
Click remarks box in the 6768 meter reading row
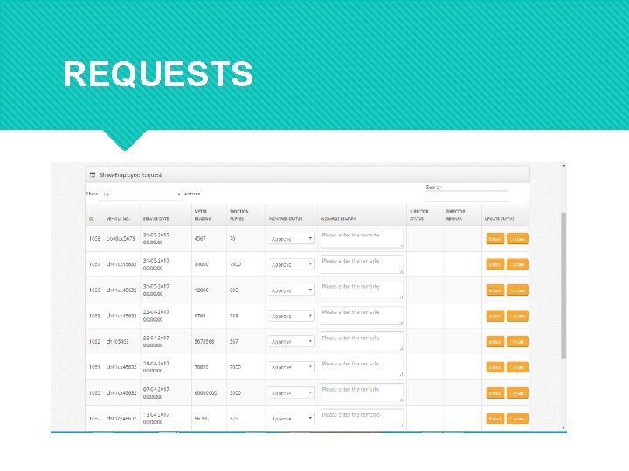click(362, 316)
